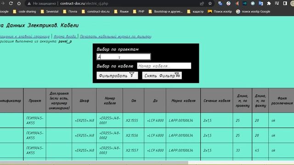This screenshot has height=165, width=294.
Task: Reload the page with the refresh icon
Action: pyautogui.click(x=11, y=3)
